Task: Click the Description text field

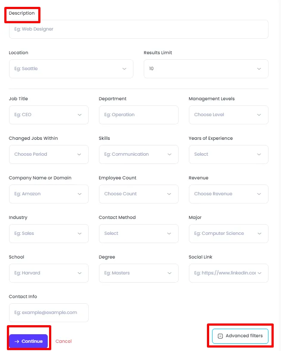Action: click(x=138, y=29)
